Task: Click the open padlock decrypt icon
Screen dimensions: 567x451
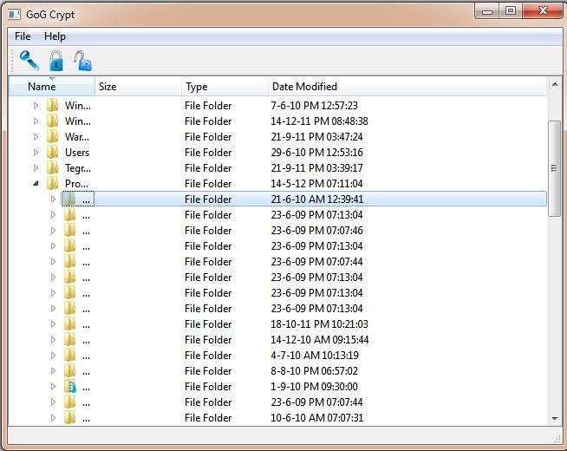Action: (x=83, y=61)
